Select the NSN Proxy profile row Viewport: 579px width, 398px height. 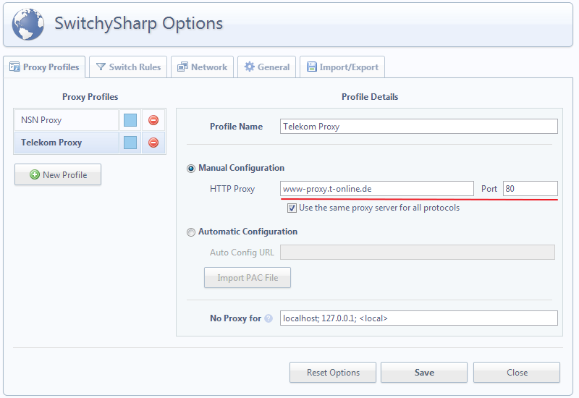pos(67,120)
